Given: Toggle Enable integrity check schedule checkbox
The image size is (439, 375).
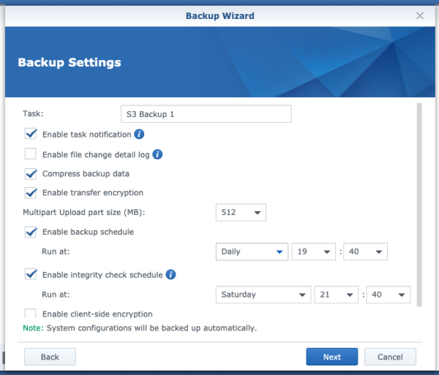Looking at the screenshot, I should click(x=31, y=274).
